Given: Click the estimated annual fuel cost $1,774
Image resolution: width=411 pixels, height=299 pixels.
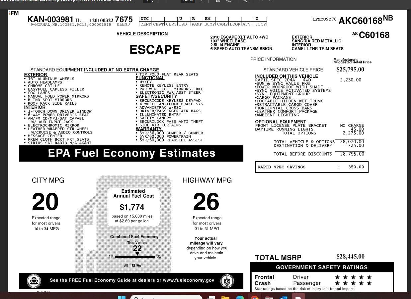Looking at the screenshot, I should click(132, 207).
